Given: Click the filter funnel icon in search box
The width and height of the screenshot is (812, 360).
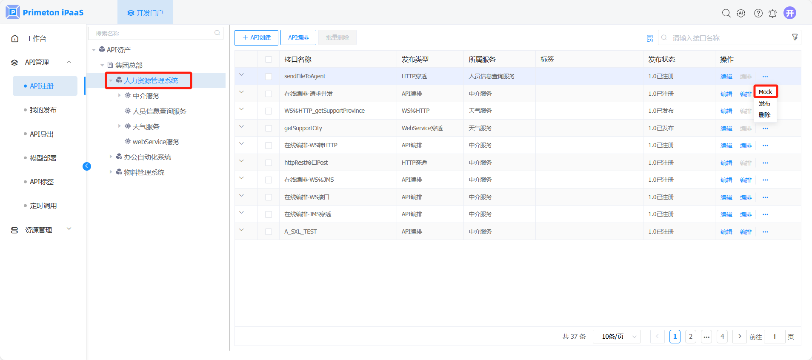Looking at the screenshot, I should coord(795,37).
